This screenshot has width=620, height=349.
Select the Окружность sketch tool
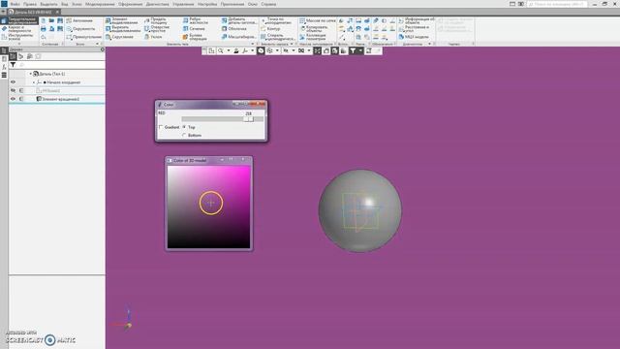pos(81,29)
